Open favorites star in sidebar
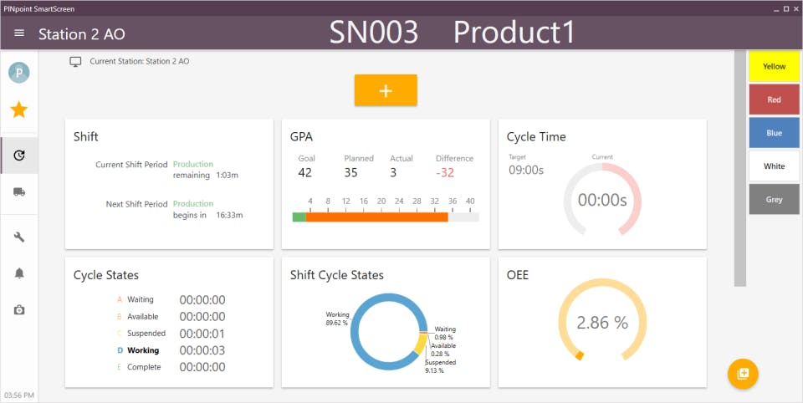 [19, 110]
